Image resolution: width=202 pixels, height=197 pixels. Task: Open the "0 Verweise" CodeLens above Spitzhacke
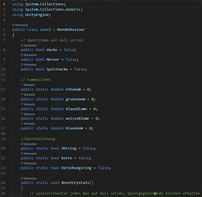click(x=29, y=65)
